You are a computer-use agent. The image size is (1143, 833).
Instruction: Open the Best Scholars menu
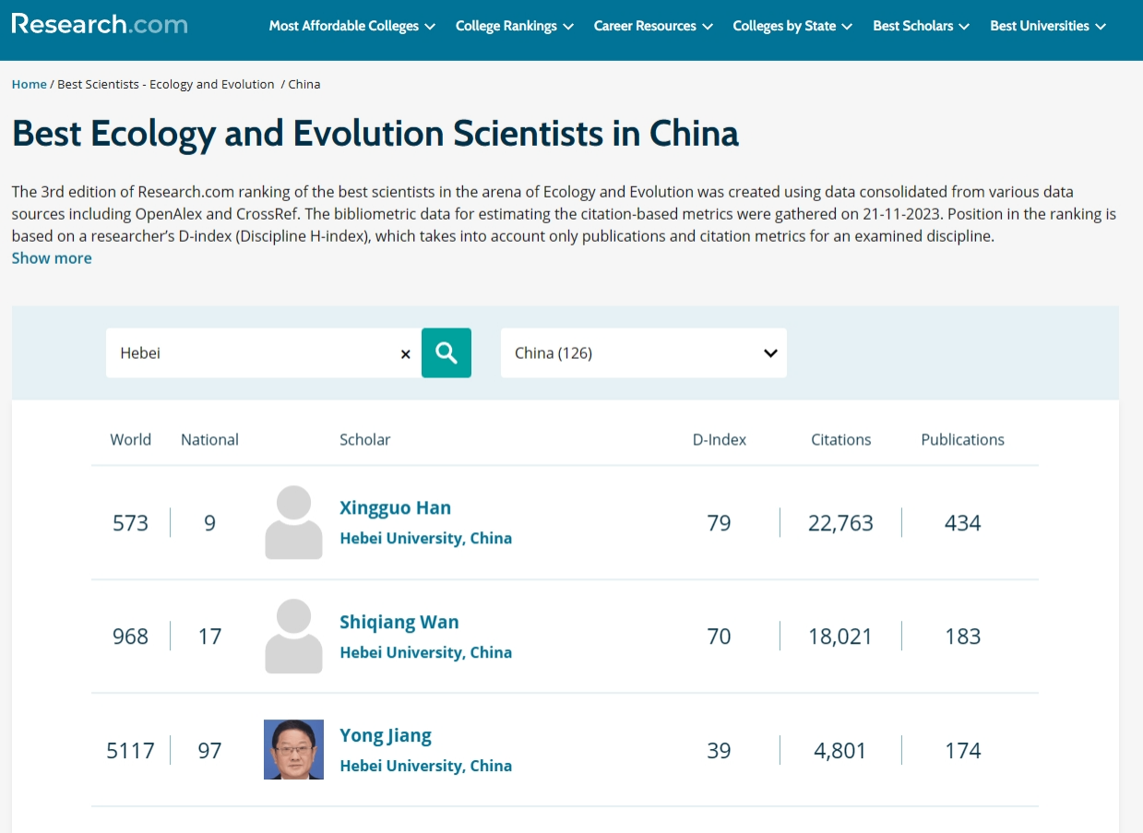[921, 26]
